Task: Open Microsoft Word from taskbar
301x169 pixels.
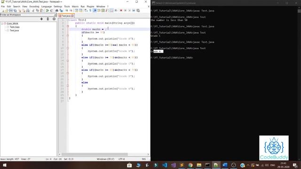Action: click(x=225, y=165)
